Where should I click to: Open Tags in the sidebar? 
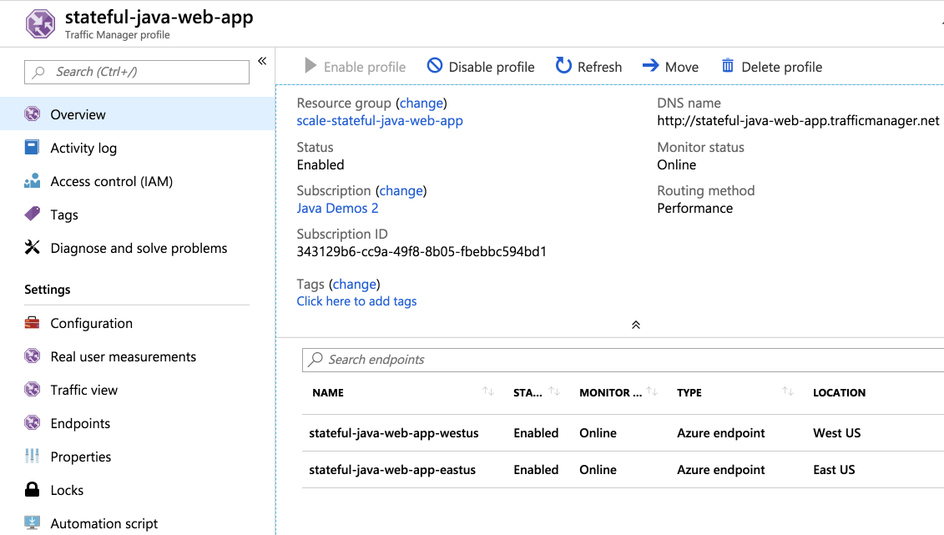pos(64,215)
